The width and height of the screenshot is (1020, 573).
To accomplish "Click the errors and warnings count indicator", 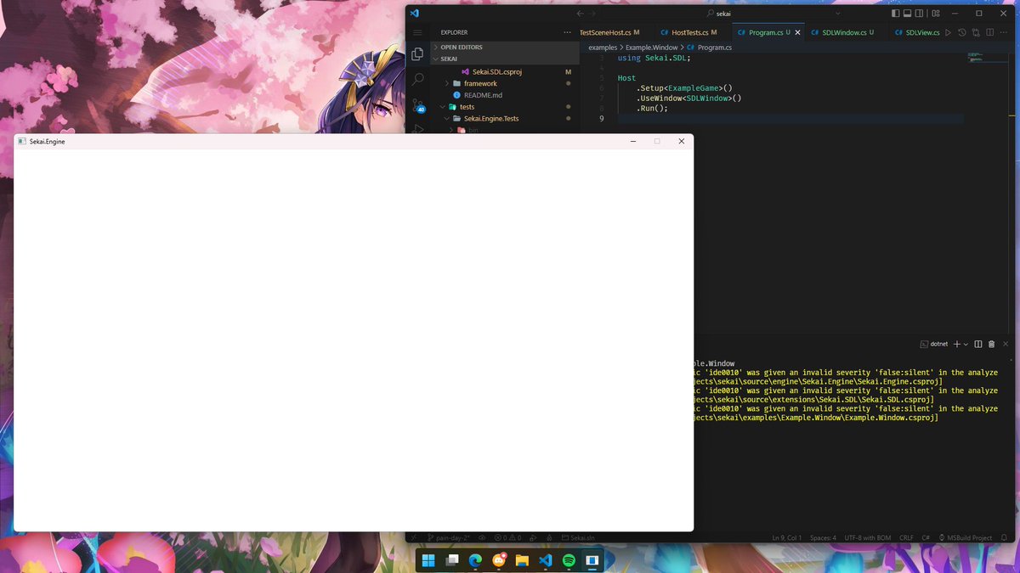I will pos(508,538).
